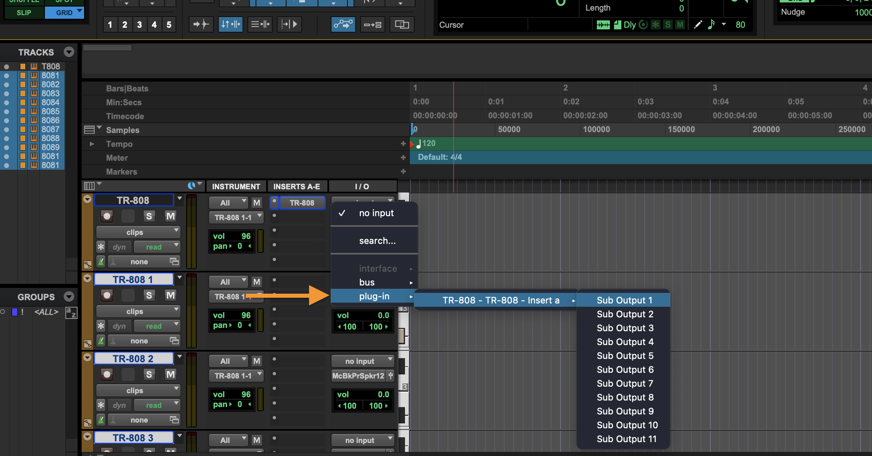Screen dimensions: 872x456
Task: Open the TR-808 plug-in insert slot
Action: point(302,203)
